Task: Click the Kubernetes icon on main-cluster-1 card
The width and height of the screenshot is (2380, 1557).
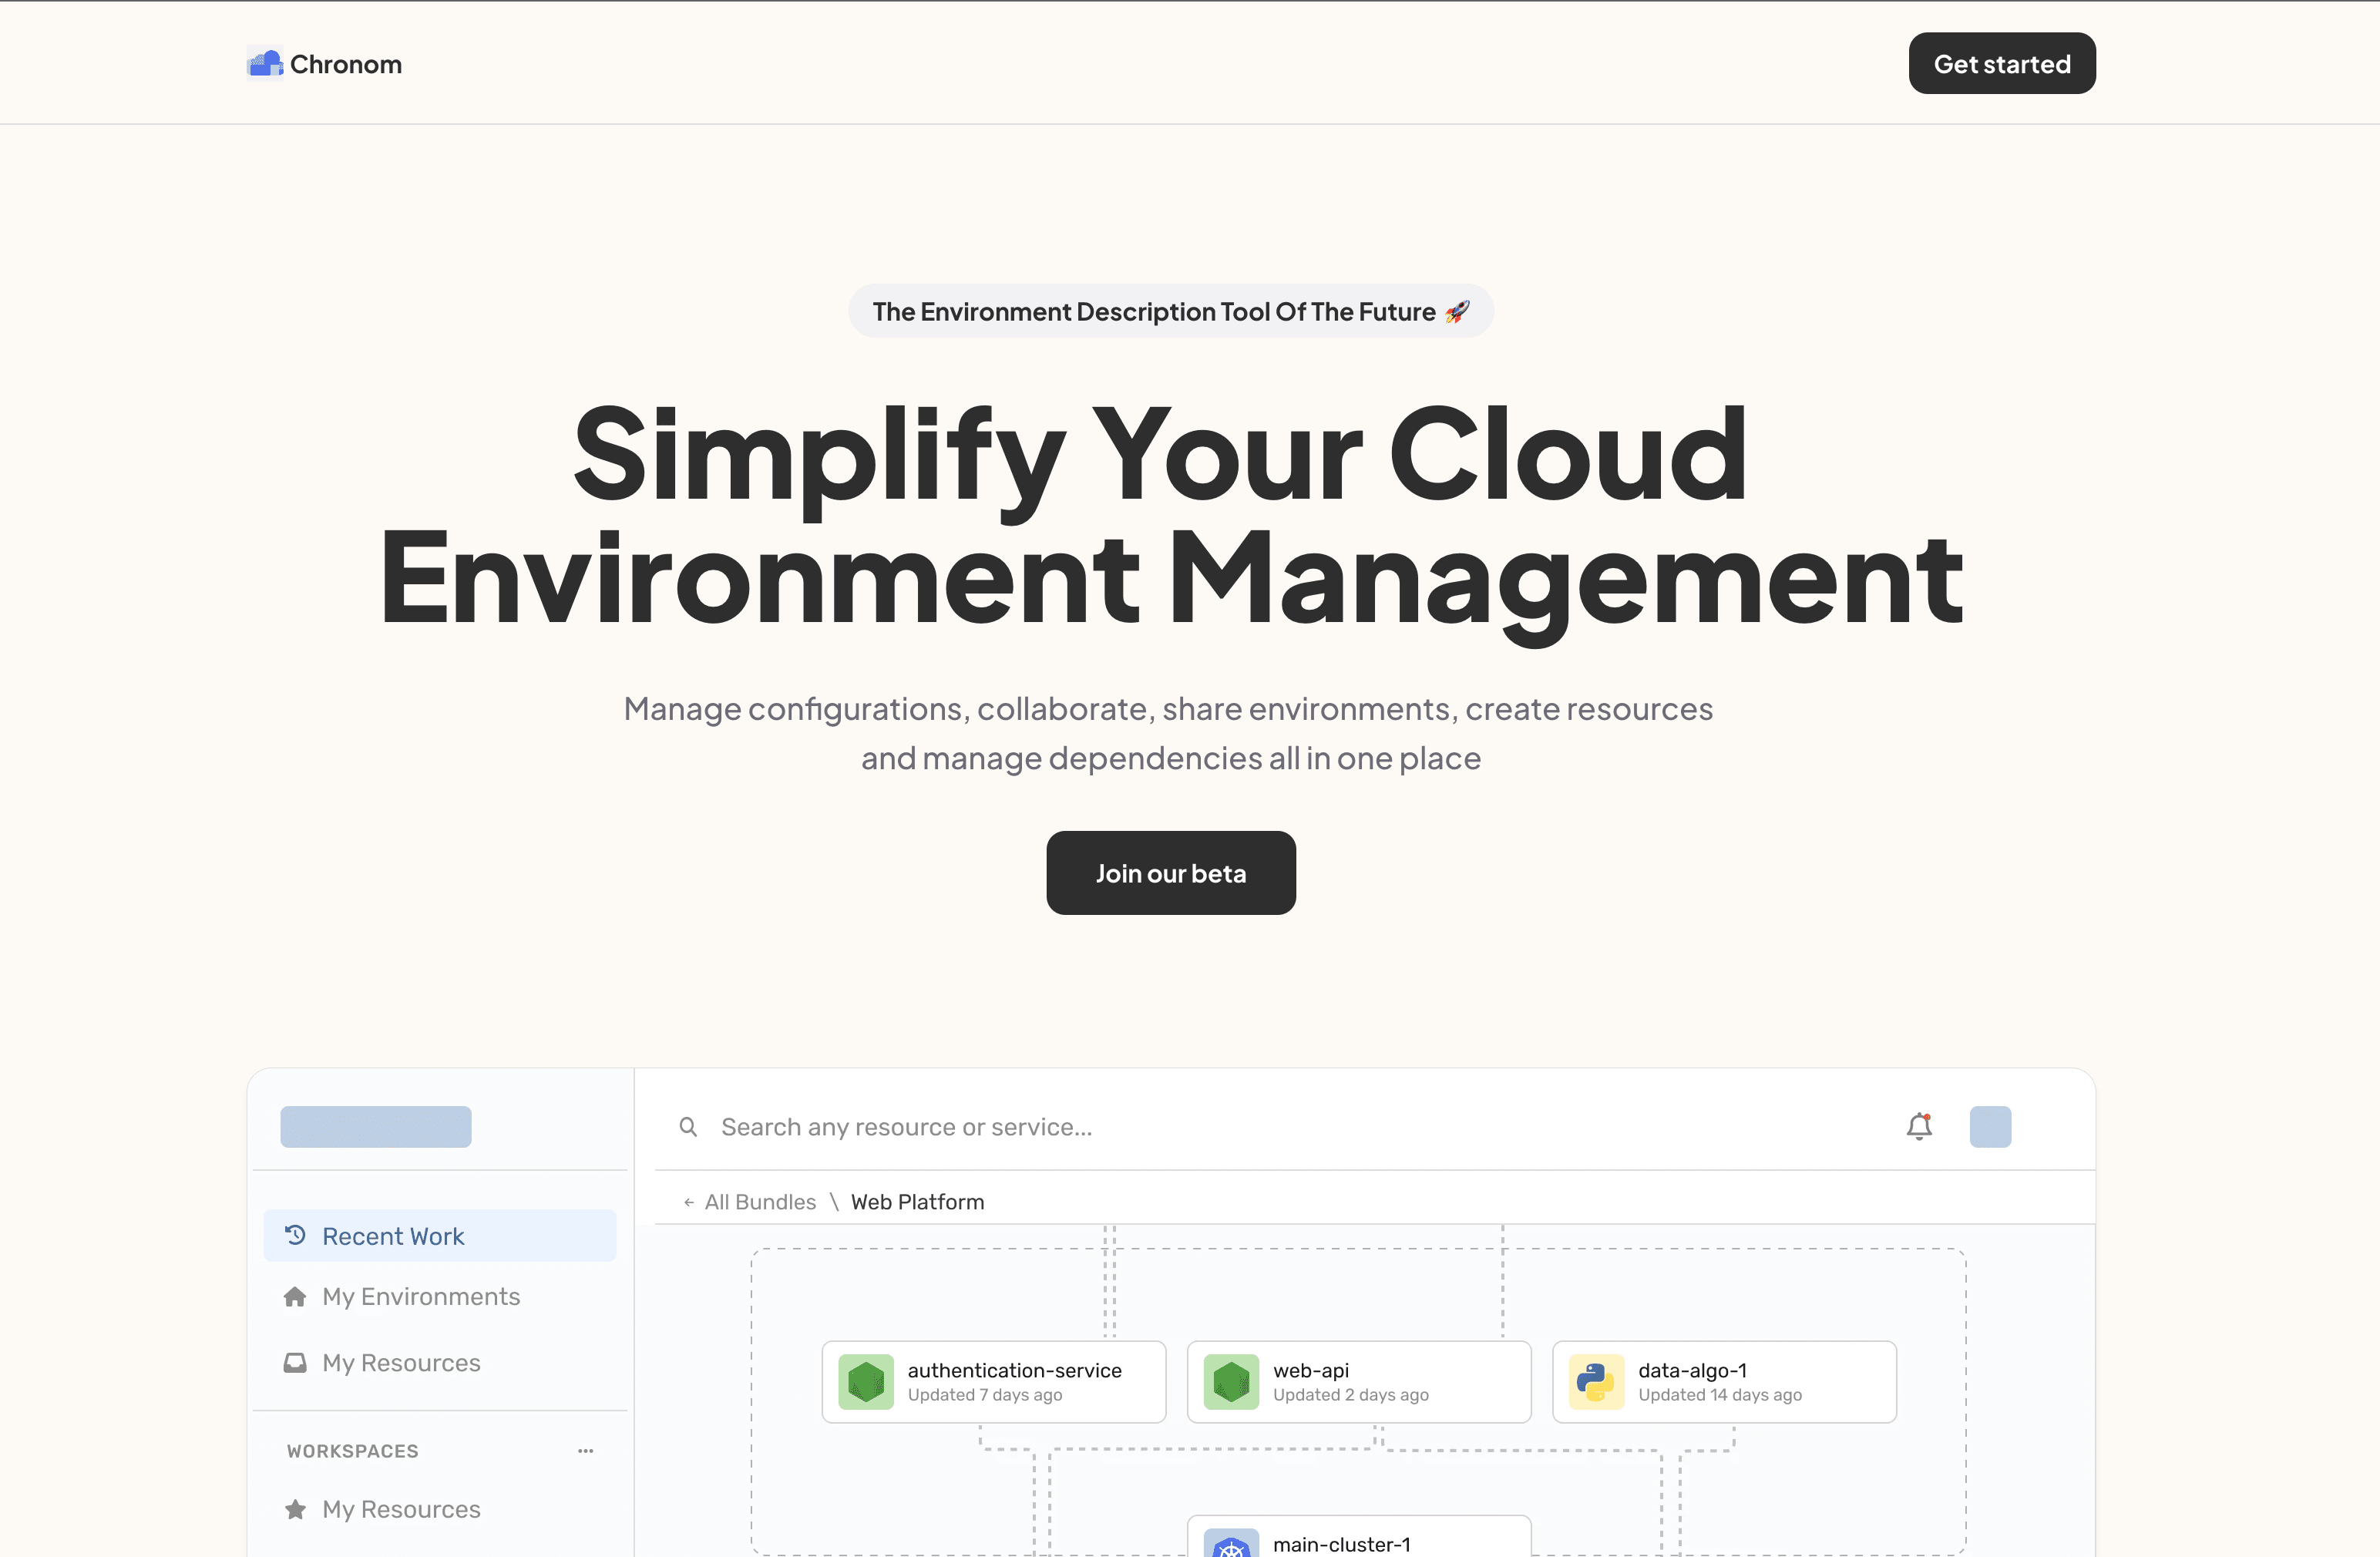Action: [1230, 1545]
